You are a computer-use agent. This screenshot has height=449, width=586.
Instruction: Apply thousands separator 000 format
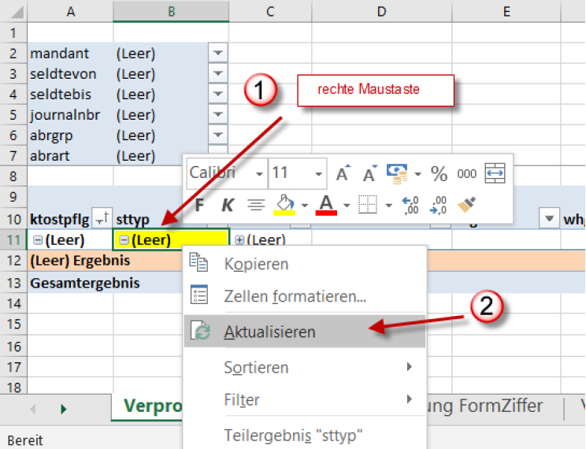(466, 174)
